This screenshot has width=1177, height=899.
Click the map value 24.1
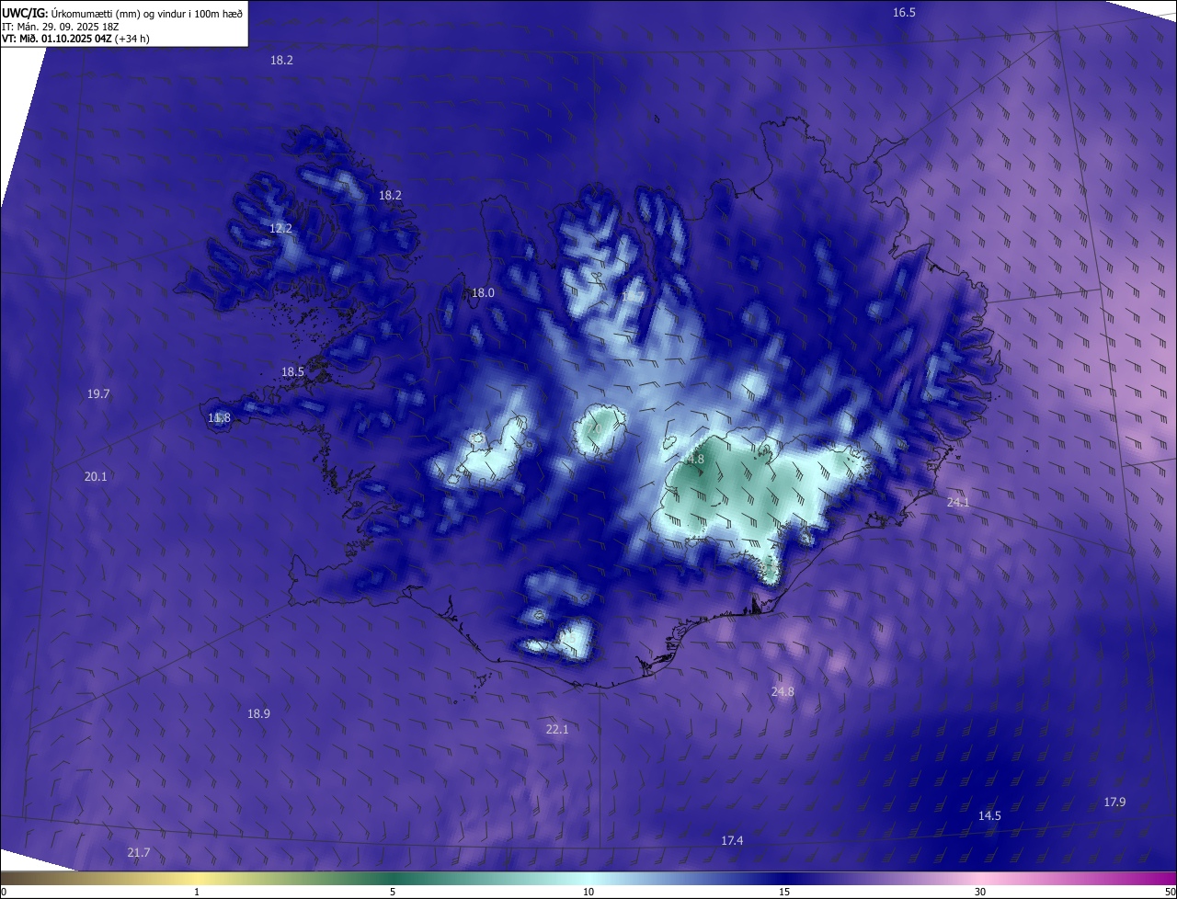958,503
